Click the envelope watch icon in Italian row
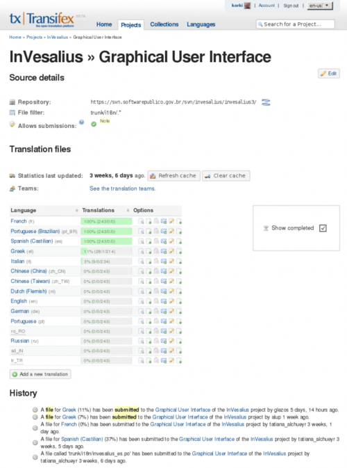Screen dimensions: 347x468 click(x=164, y=261)
